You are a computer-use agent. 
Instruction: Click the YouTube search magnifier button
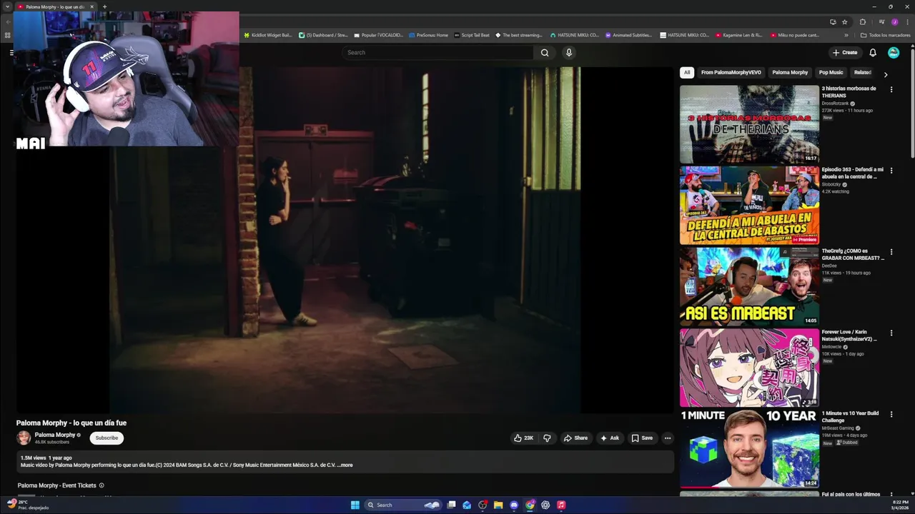[x=545, y=52]
